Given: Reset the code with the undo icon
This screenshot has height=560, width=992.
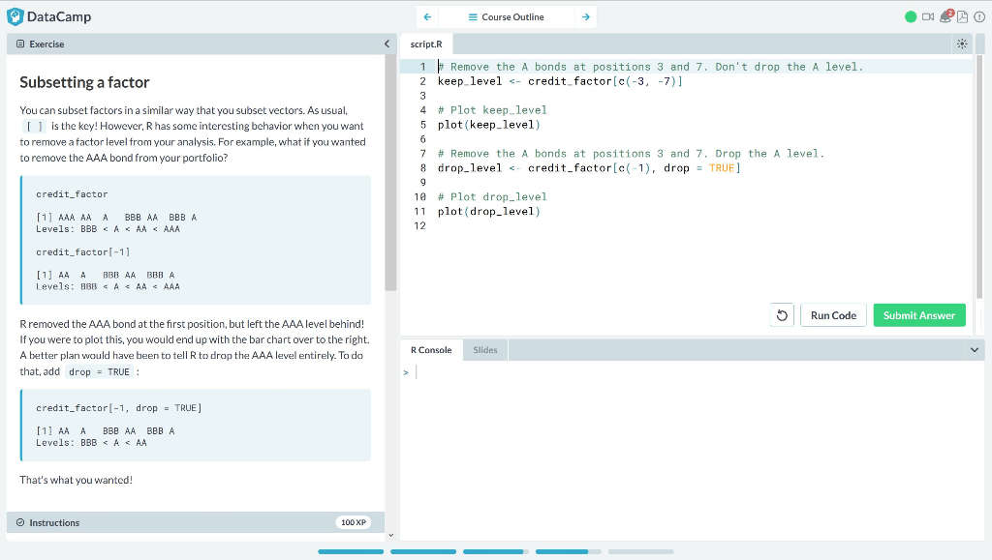Looking at the screenshot, I should tap(782, 314).
